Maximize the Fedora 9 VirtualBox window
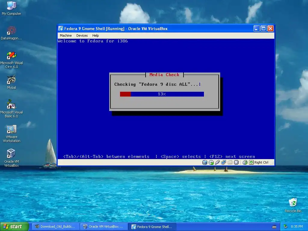 [x=263, y=29]
